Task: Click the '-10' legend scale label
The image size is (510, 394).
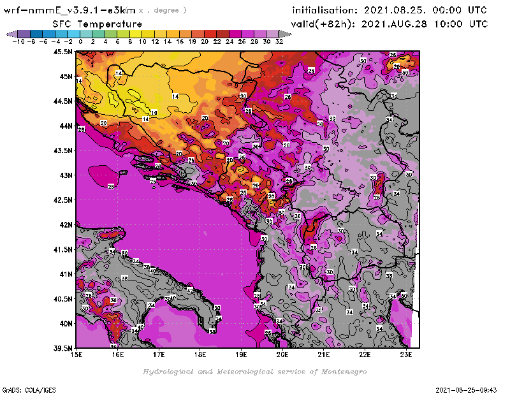Action: pyautogui.click(x=18, y=41)
